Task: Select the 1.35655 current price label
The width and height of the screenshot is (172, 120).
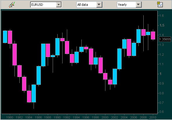Action: pyautogui.click(x=165, y=39)
